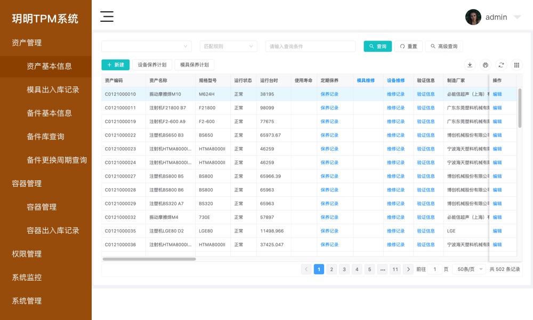This screenshot has width=533, height=320.
Task: Click 编辑 link for asset C0121000011
Action: [x=497, y=108]
